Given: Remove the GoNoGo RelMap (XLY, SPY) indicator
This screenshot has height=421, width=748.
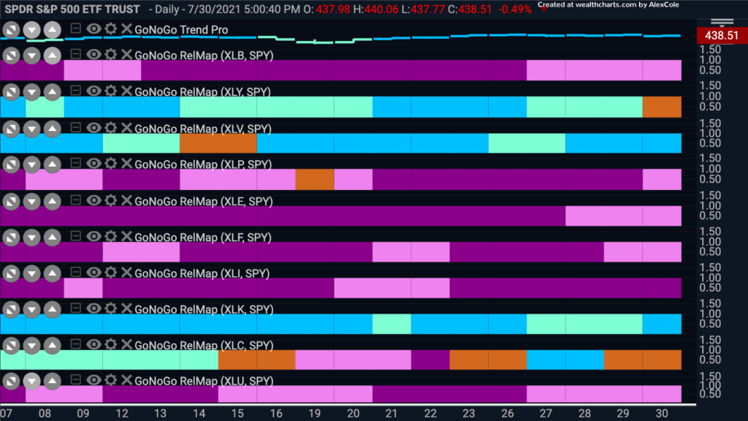Looking at the screenshot, I should [x=126, y=91].
